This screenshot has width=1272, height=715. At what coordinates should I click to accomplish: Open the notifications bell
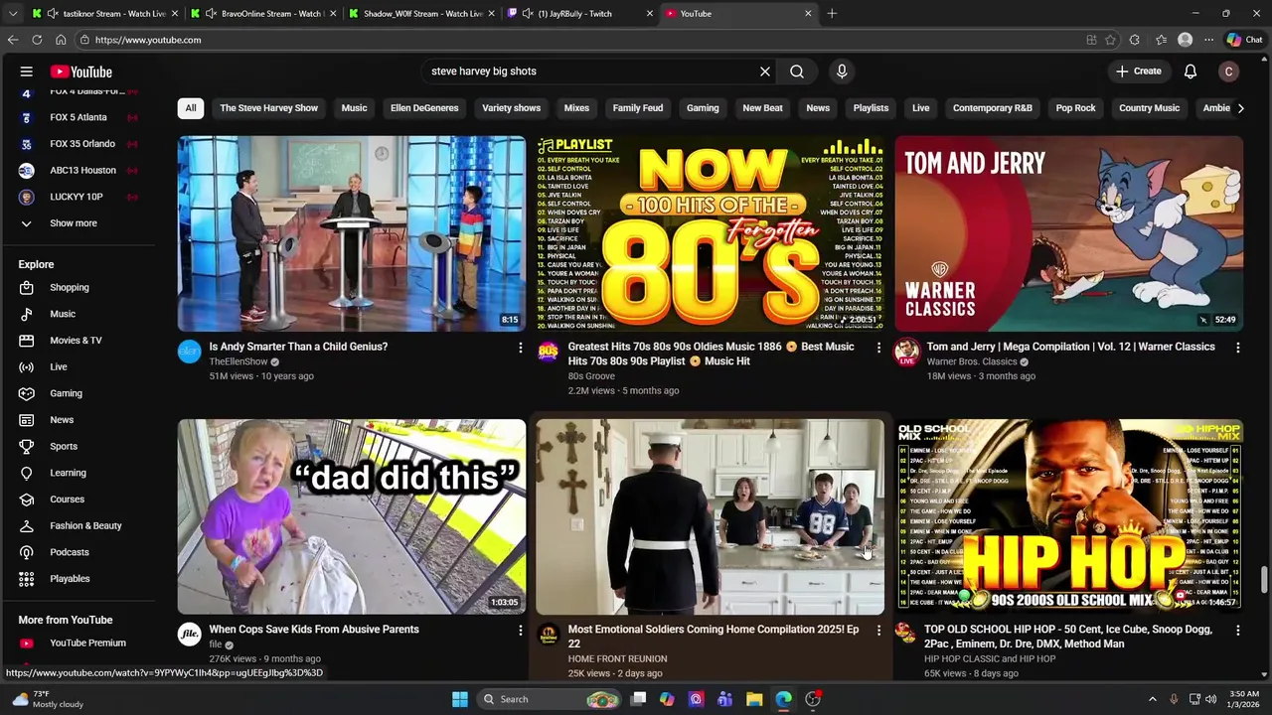[x=1191, y=71]
